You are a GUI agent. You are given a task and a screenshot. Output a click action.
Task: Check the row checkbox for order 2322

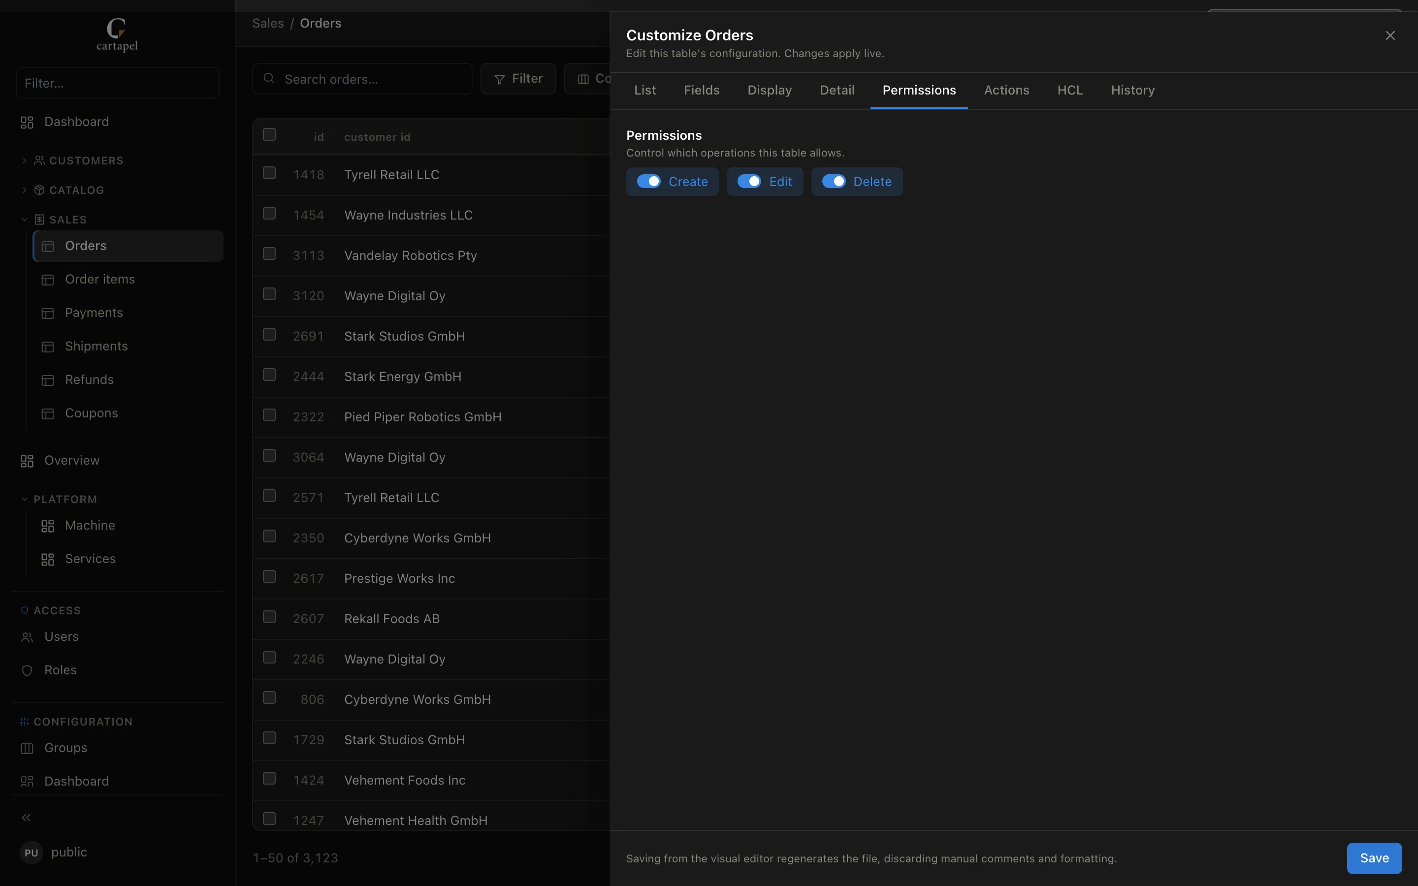[269, 415]
